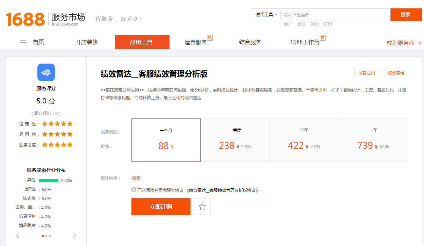Open 开店装修 tab
The width and height of the screenshot is (424, 246).
tap(87, 42)
